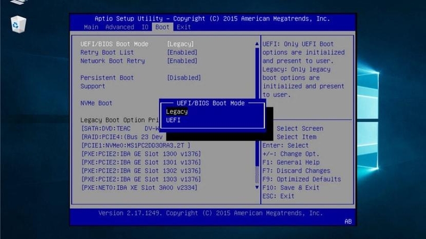Select PXE boot entry Slot 1300
Screen dimensions: 426x239
[x=141, y=154]
